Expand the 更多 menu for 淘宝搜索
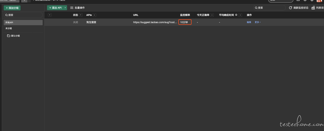This screenshot has width=324, height=131. click(258, 22)
